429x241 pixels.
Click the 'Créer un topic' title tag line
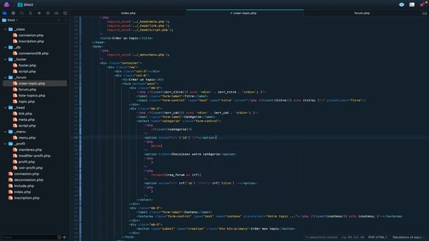tap(126, 38)
